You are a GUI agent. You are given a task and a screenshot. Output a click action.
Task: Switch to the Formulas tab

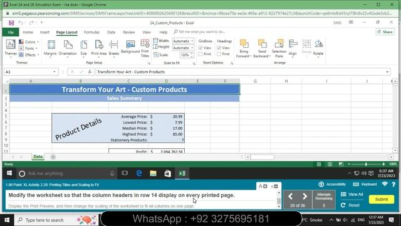tap(91, 32)
